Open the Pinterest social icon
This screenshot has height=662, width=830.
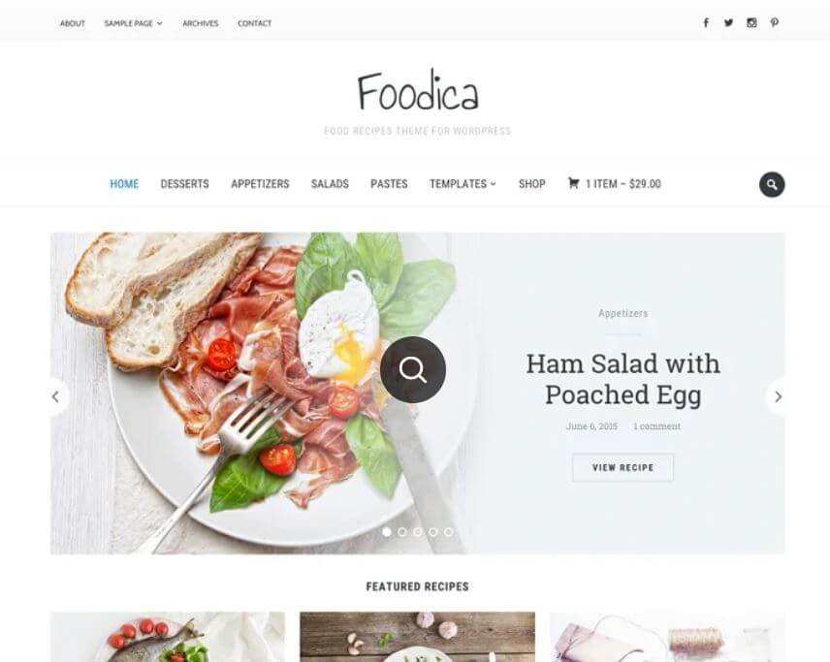tap(774, 22)
